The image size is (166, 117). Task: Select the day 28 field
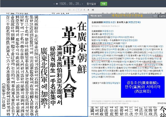coord(77,4)
